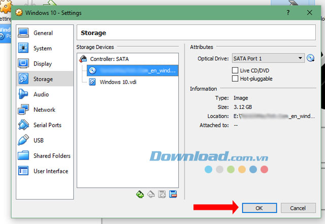Open the System settings category
Screen dimensions: 325x224
[x=45, y=48]
